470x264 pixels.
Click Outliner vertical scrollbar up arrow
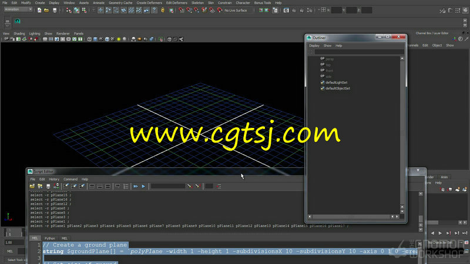(x=402, y=59)
